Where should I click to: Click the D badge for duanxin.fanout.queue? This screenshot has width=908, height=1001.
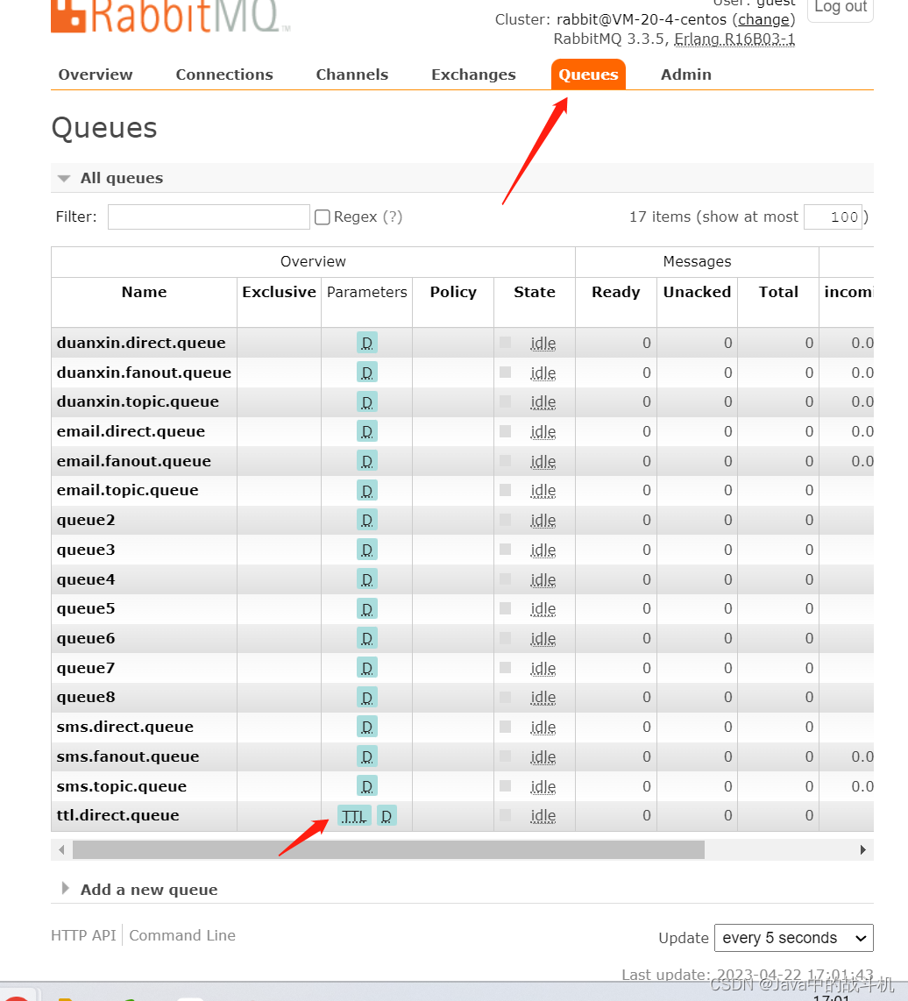point(367,373)
